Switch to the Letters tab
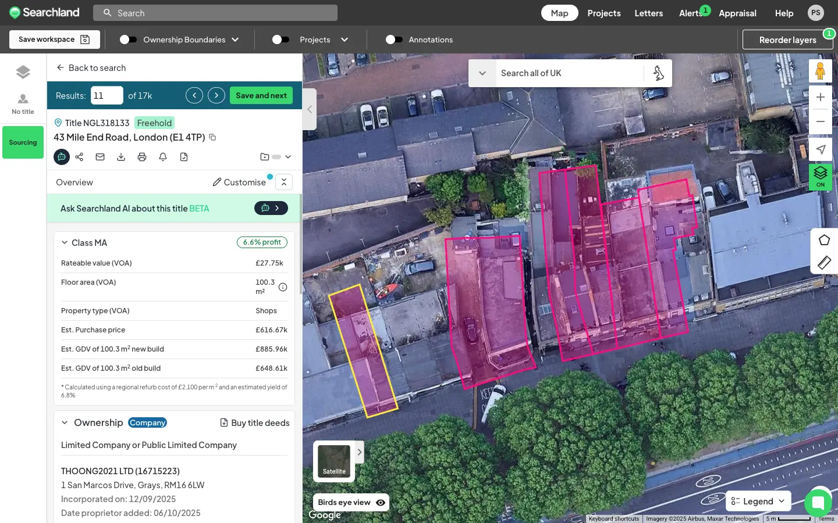Screen dimensions: 838x523 (x=649, y=13)
